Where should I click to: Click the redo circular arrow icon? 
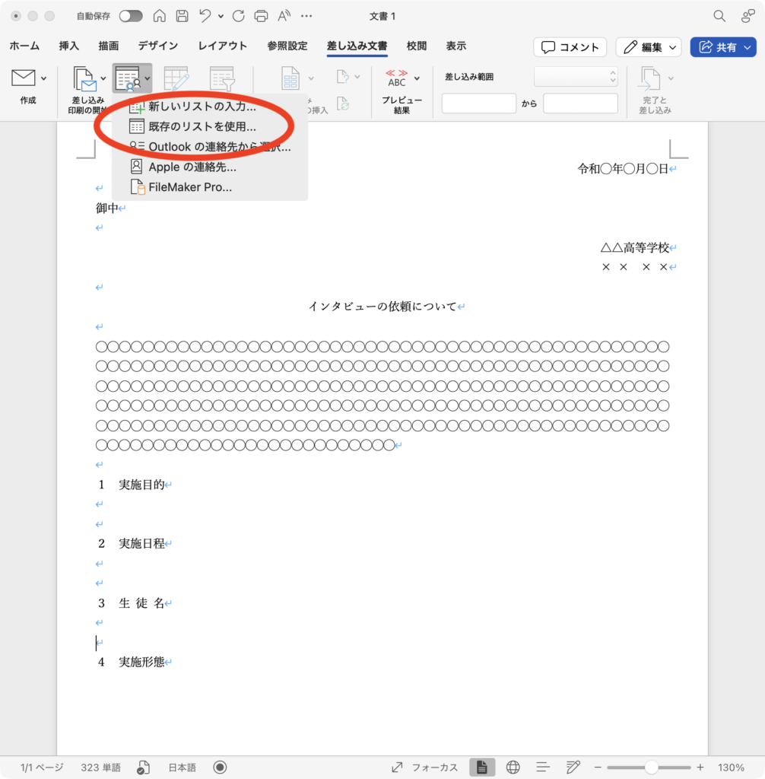point(238,16)
